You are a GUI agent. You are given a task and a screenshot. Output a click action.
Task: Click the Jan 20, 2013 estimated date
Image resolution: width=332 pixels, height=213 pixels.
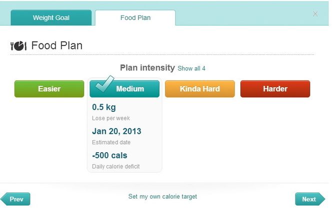[116, 131]
